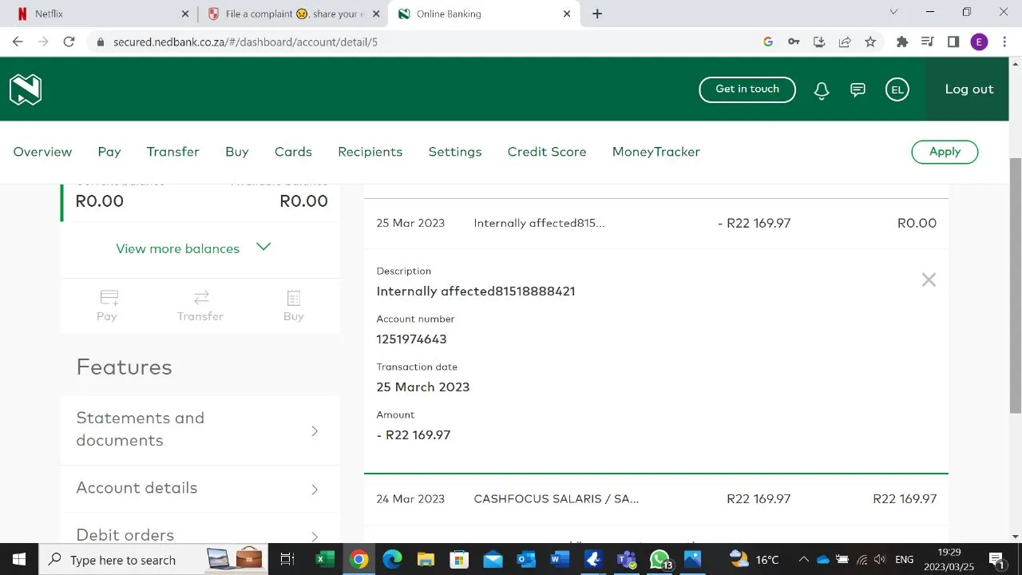Click the Transfer arrows icon in quick actions
Screen dimensions: 1022x575
pyautogui.click(x=200, y=298)
